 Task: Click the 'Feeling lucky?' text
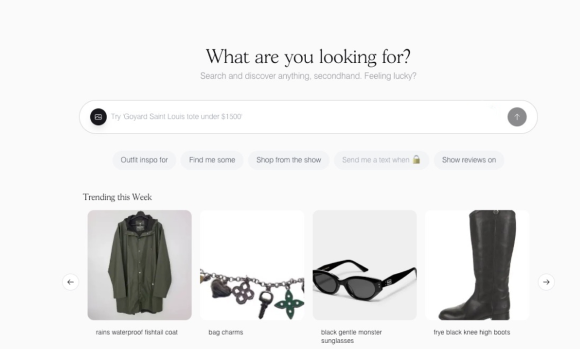[390, 76]
